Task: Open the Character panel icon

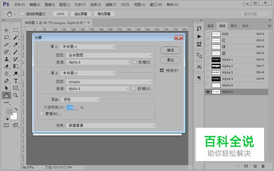Action: 199,67
